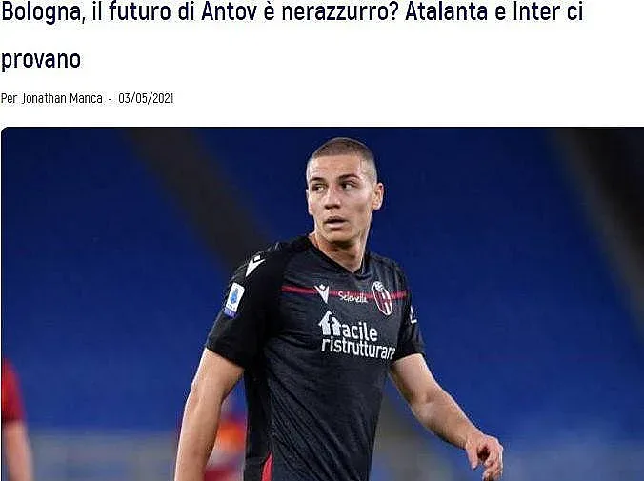
Task: Click the white Macron logo on the shoulder
Action: pos(254,264)
